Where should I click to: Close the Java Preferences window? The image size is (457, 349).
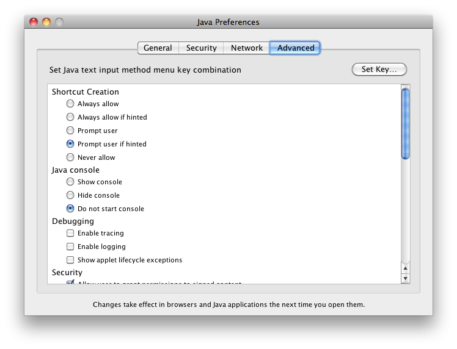click(x=34, y=22)
